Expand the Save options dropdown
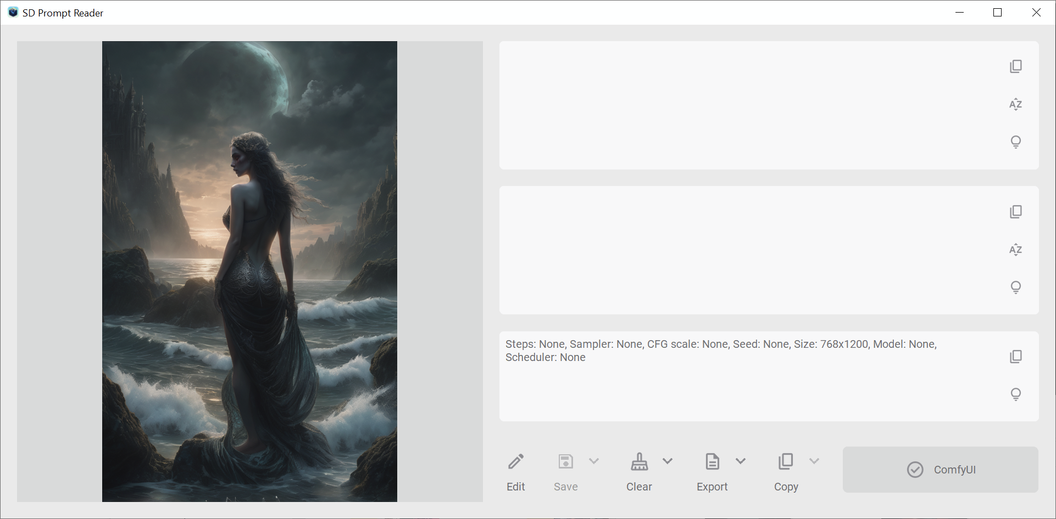 [594, 461]
